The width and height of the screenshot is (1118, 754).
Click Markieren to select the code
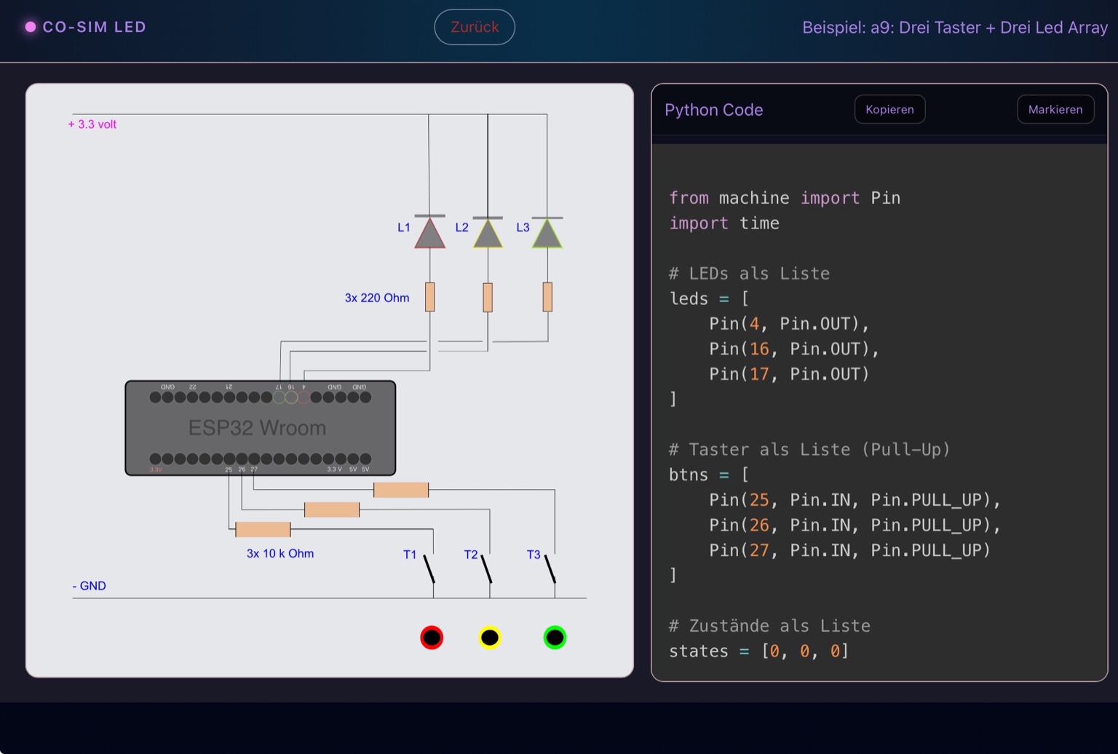tap(1055, 109)
